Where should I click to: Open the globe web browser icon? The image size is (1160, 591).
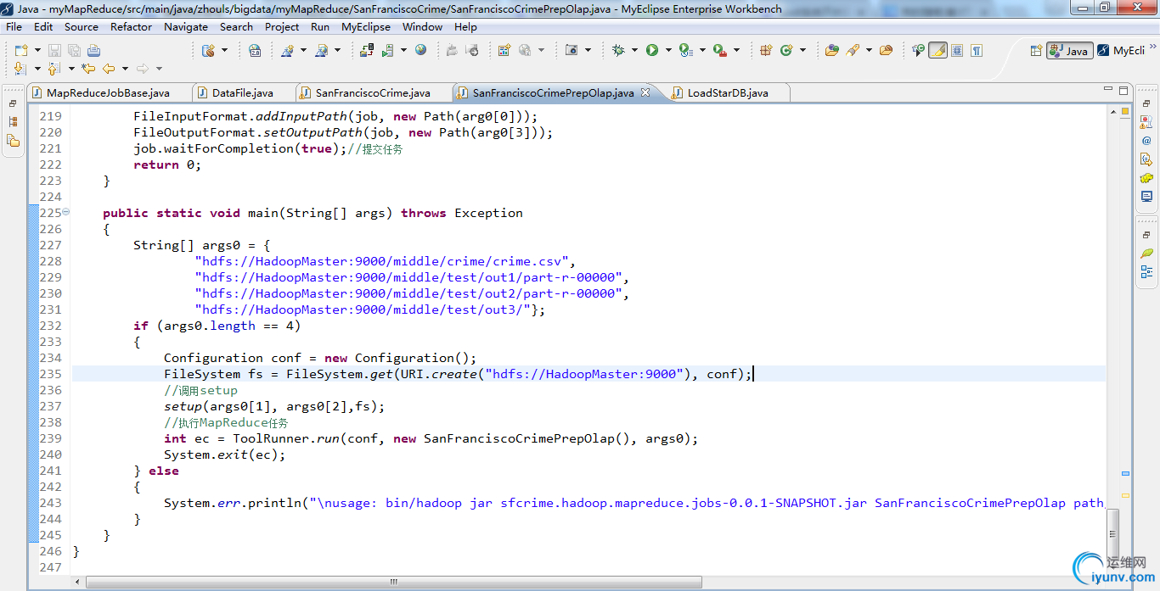pos(421,50)
